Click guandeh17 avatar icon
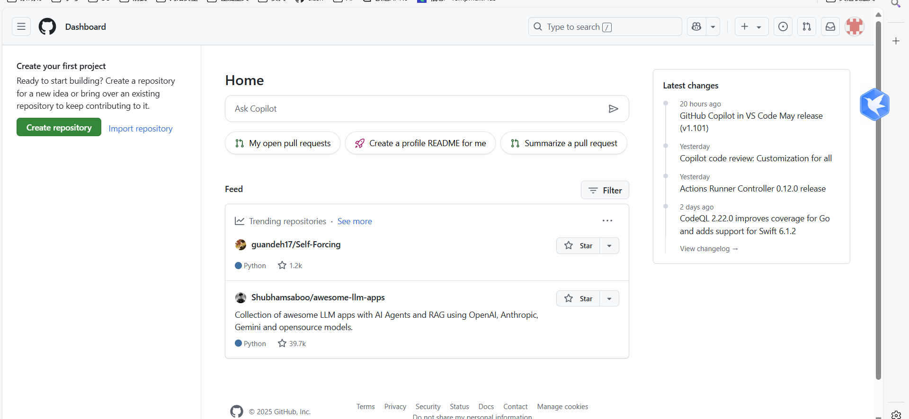This screenshot has width=909, height=419. pyautogui.click(x=241, y=244)
